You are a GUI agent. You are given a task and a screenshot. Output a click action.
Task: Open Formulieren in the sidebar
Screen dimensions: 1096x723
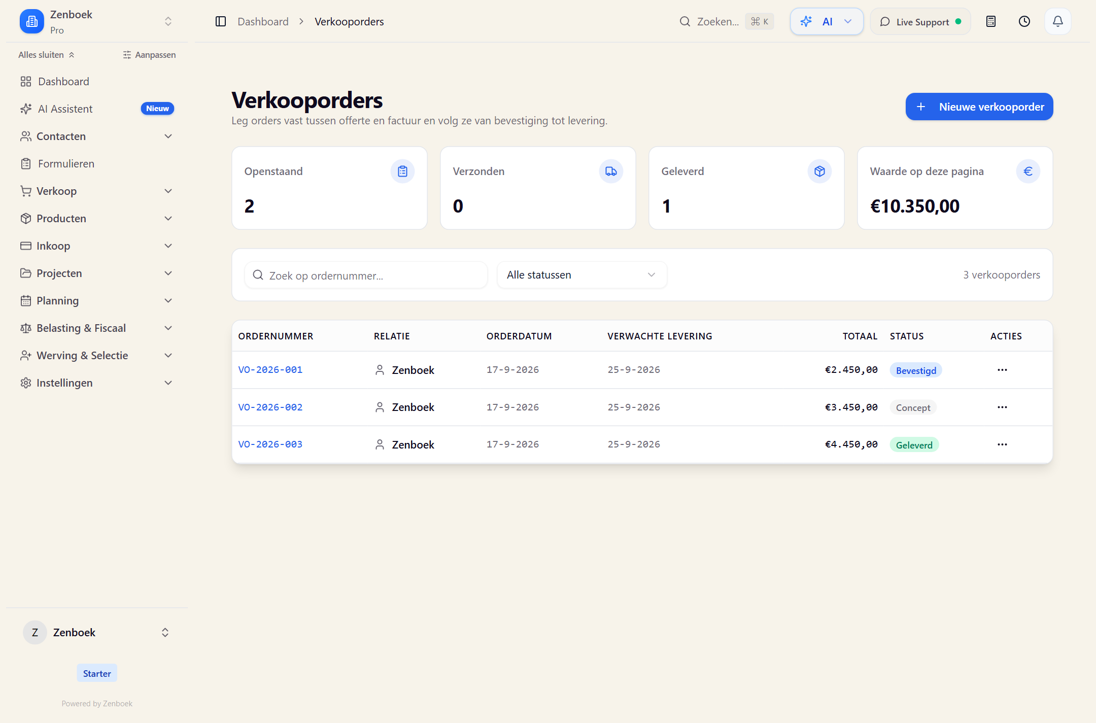(x=96, y=163)
